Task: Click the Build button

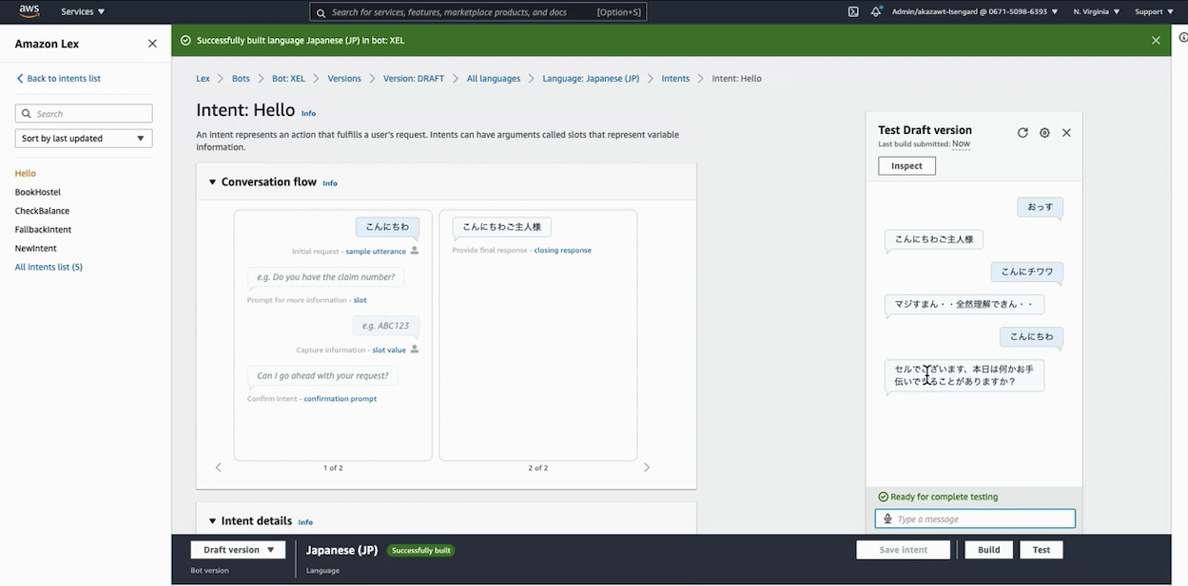Action: click(989, 550)
